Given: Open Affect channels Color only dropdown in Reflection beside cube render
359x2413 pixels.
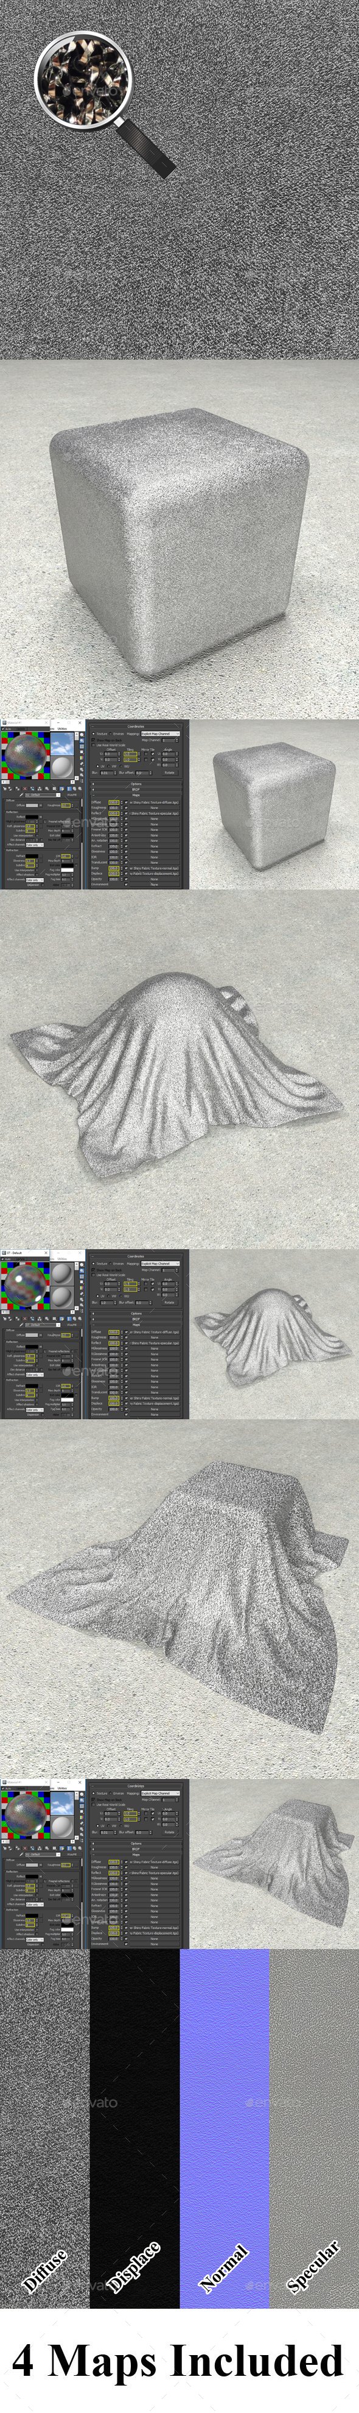Looking at the screenshot, I should pos(33,844).
